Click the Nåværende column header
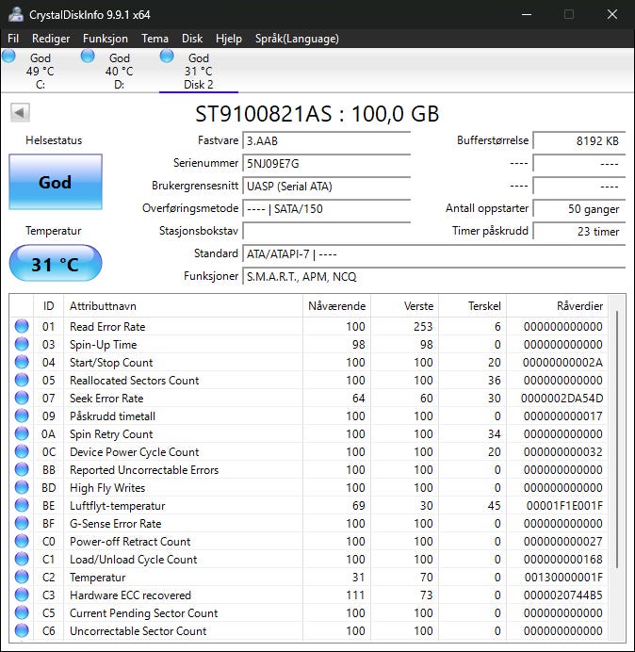The height and width of the screenshot is (652, 635). [336, 306]
